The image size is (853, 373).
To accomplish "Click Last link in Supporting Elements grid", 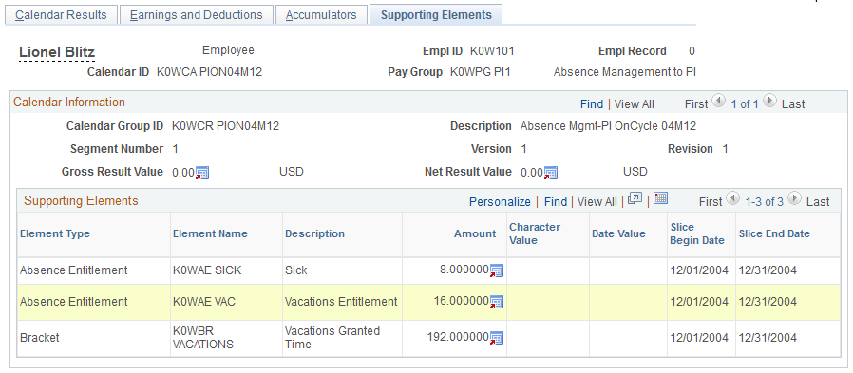I will coord(818,202).
